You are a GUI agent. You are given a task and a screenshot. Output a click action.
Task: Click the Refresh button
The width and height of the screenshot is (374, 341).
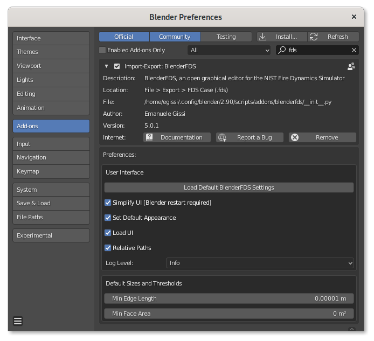333,37
